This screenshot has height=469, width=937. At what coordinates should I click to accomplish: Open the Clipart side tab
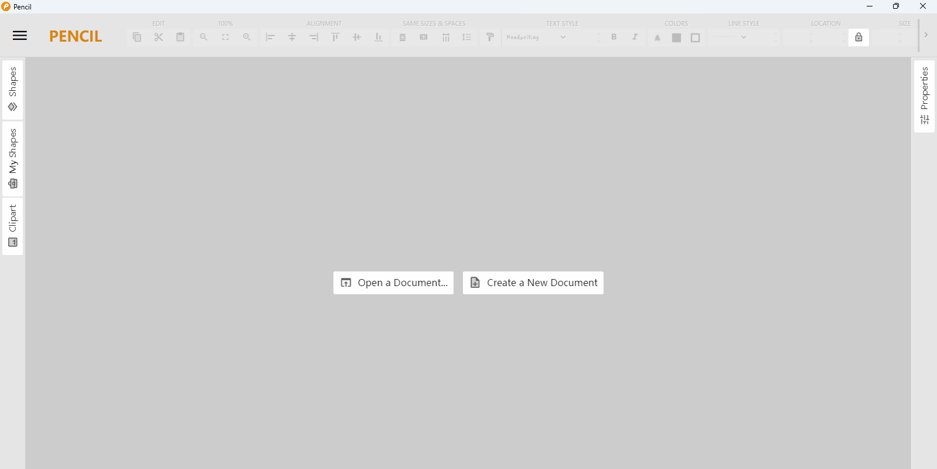[12, 226]
